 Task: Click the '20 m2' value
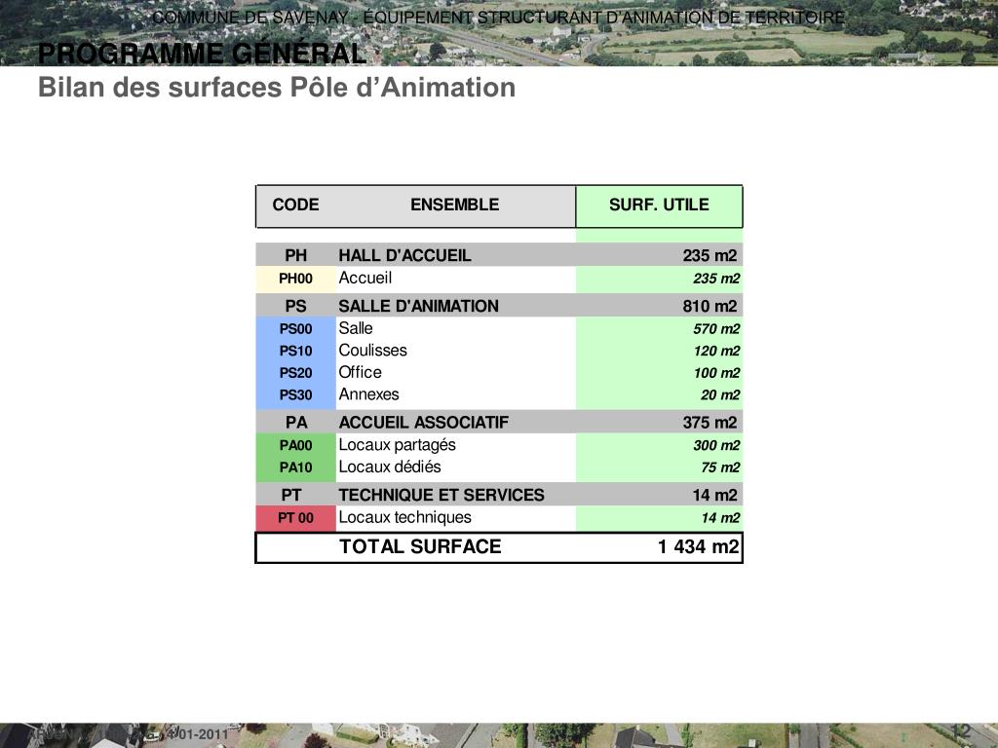(x=720, y=395)
